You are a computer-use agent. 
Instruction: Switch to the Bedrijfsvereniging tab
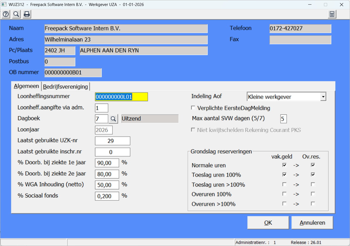(x=65, y=87)
